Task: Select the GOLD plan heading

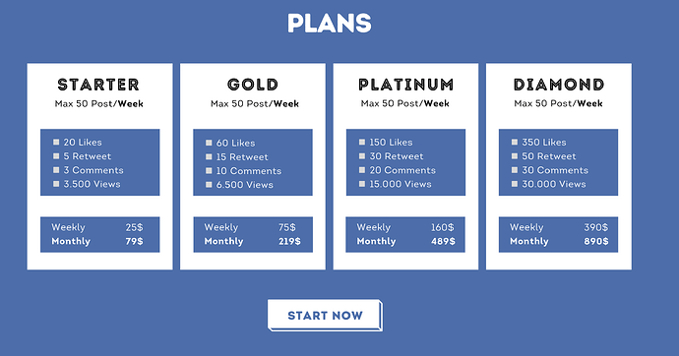Action: (x=253, y=85)
